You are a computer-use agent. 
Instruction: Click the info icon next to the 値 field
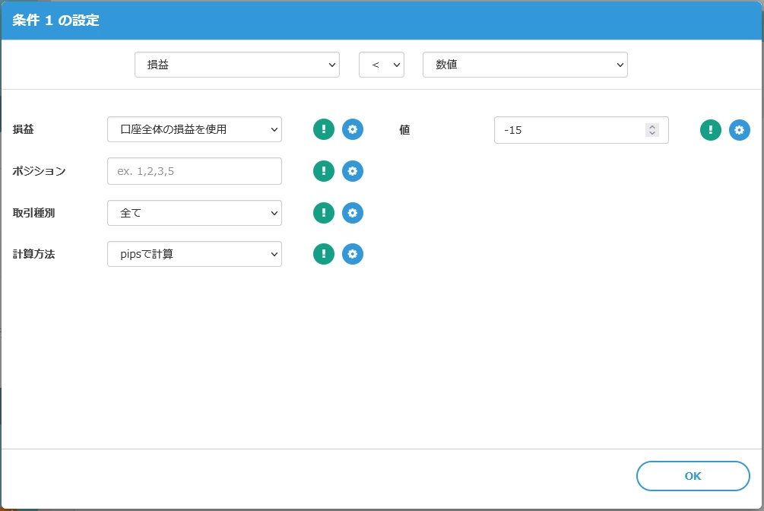[x=710, y=130]
